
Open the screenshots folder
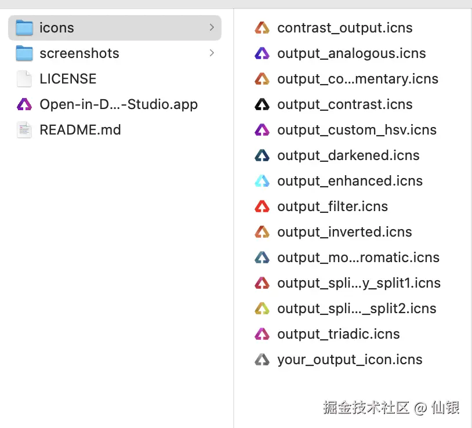pos(79,53)
